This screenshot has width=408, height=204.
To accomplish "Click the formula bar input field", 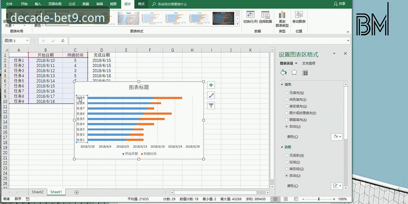I will [207, 41].
